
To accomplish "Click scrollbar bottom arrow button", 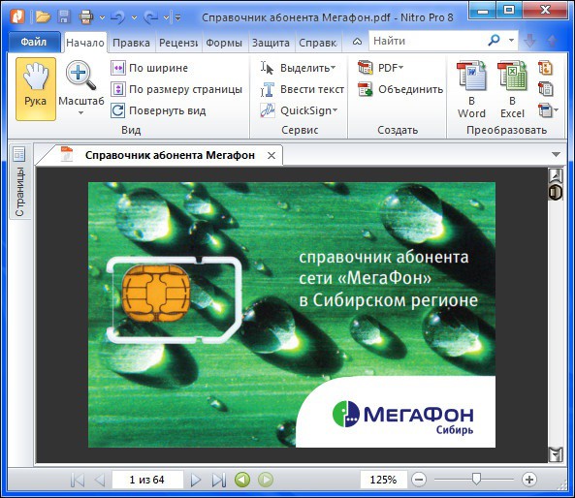I will coord(556,454).
